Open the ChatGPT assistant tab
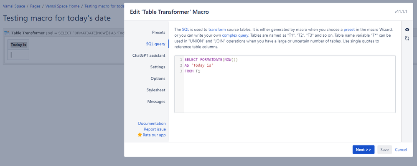The width and height of the screenshot is (417, 166). pyautogui.click(x=149, y=55)
